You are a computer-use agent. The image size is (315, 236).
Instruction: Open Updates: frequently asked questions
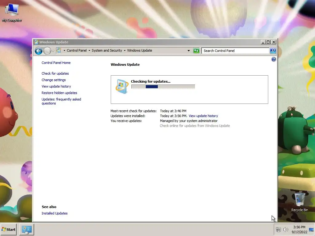coord(61,101)
